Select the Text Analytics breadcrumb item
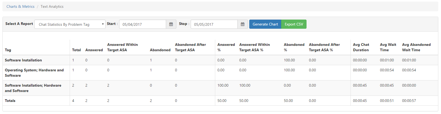Screen dimensions: 441x114 coord(52,6)
